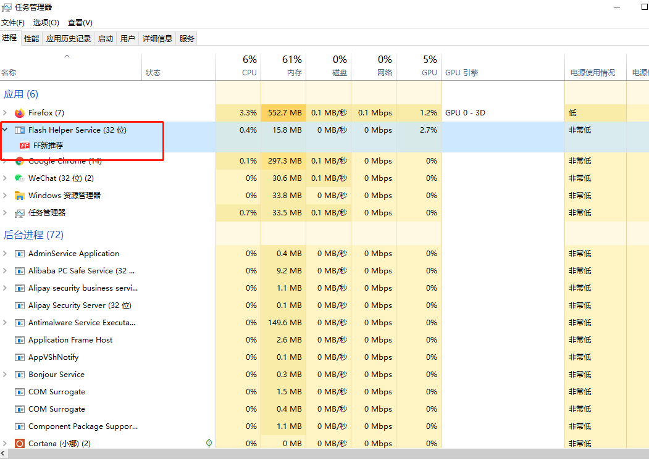649x461 pixels.
Task: Sort processes by the 名称 column
Action: coord(71,67)
